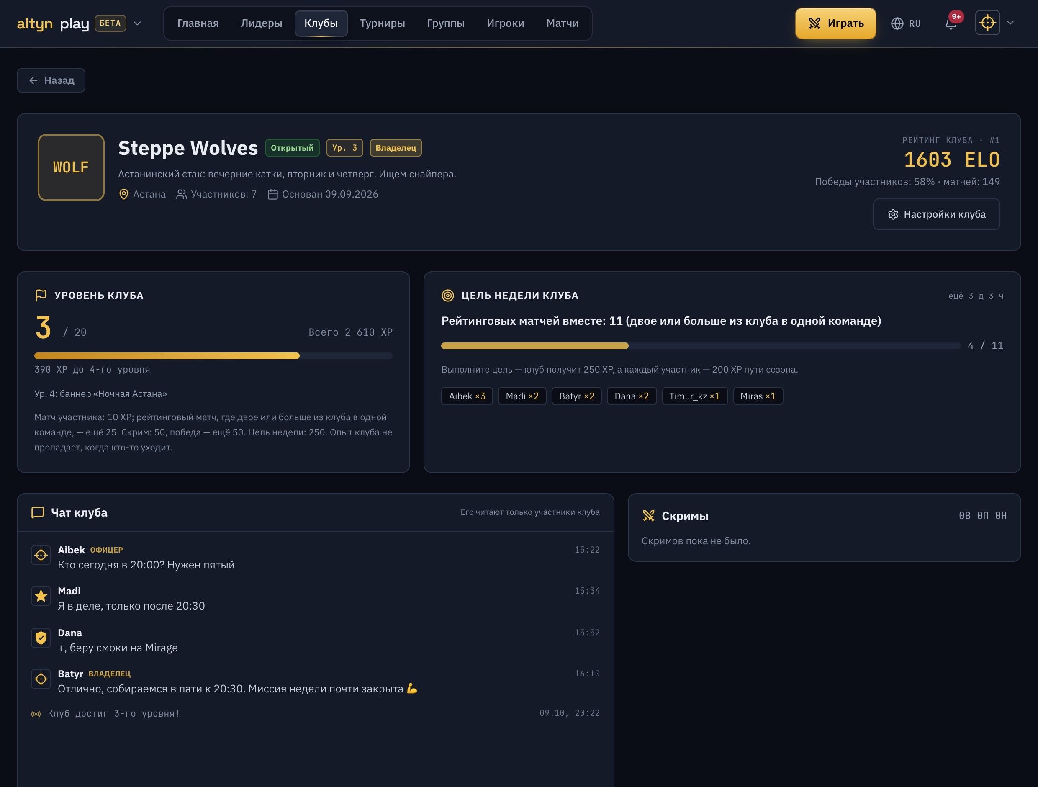This screenshot has height=787, width=1038.
Task: Click the altyn play logo
Action: coord(53,23)
